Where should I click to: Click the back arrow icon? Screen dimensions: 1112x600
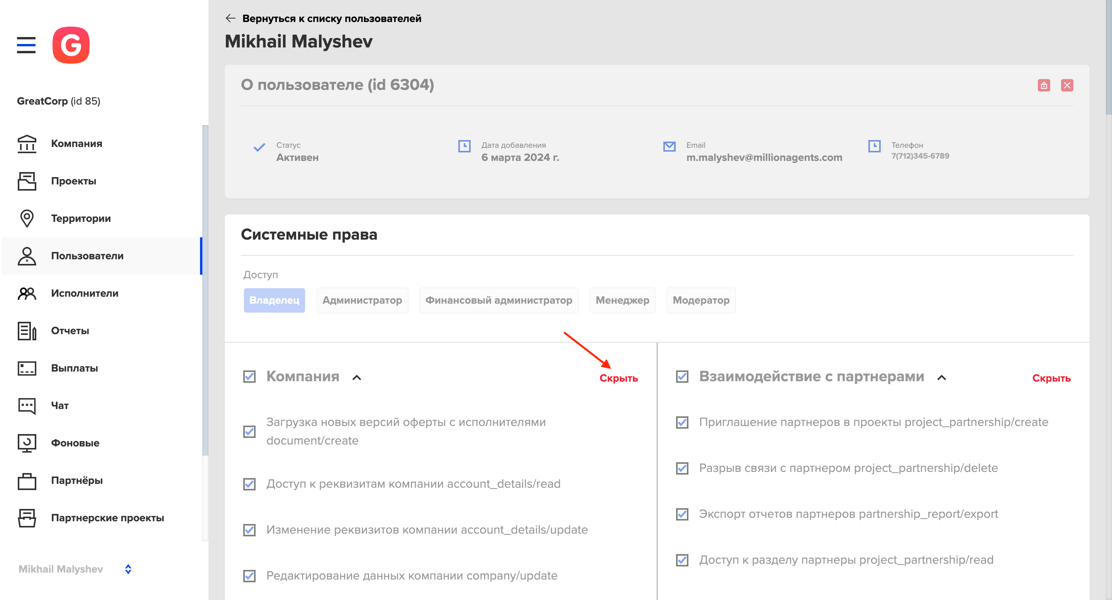[x=231, y=18]
